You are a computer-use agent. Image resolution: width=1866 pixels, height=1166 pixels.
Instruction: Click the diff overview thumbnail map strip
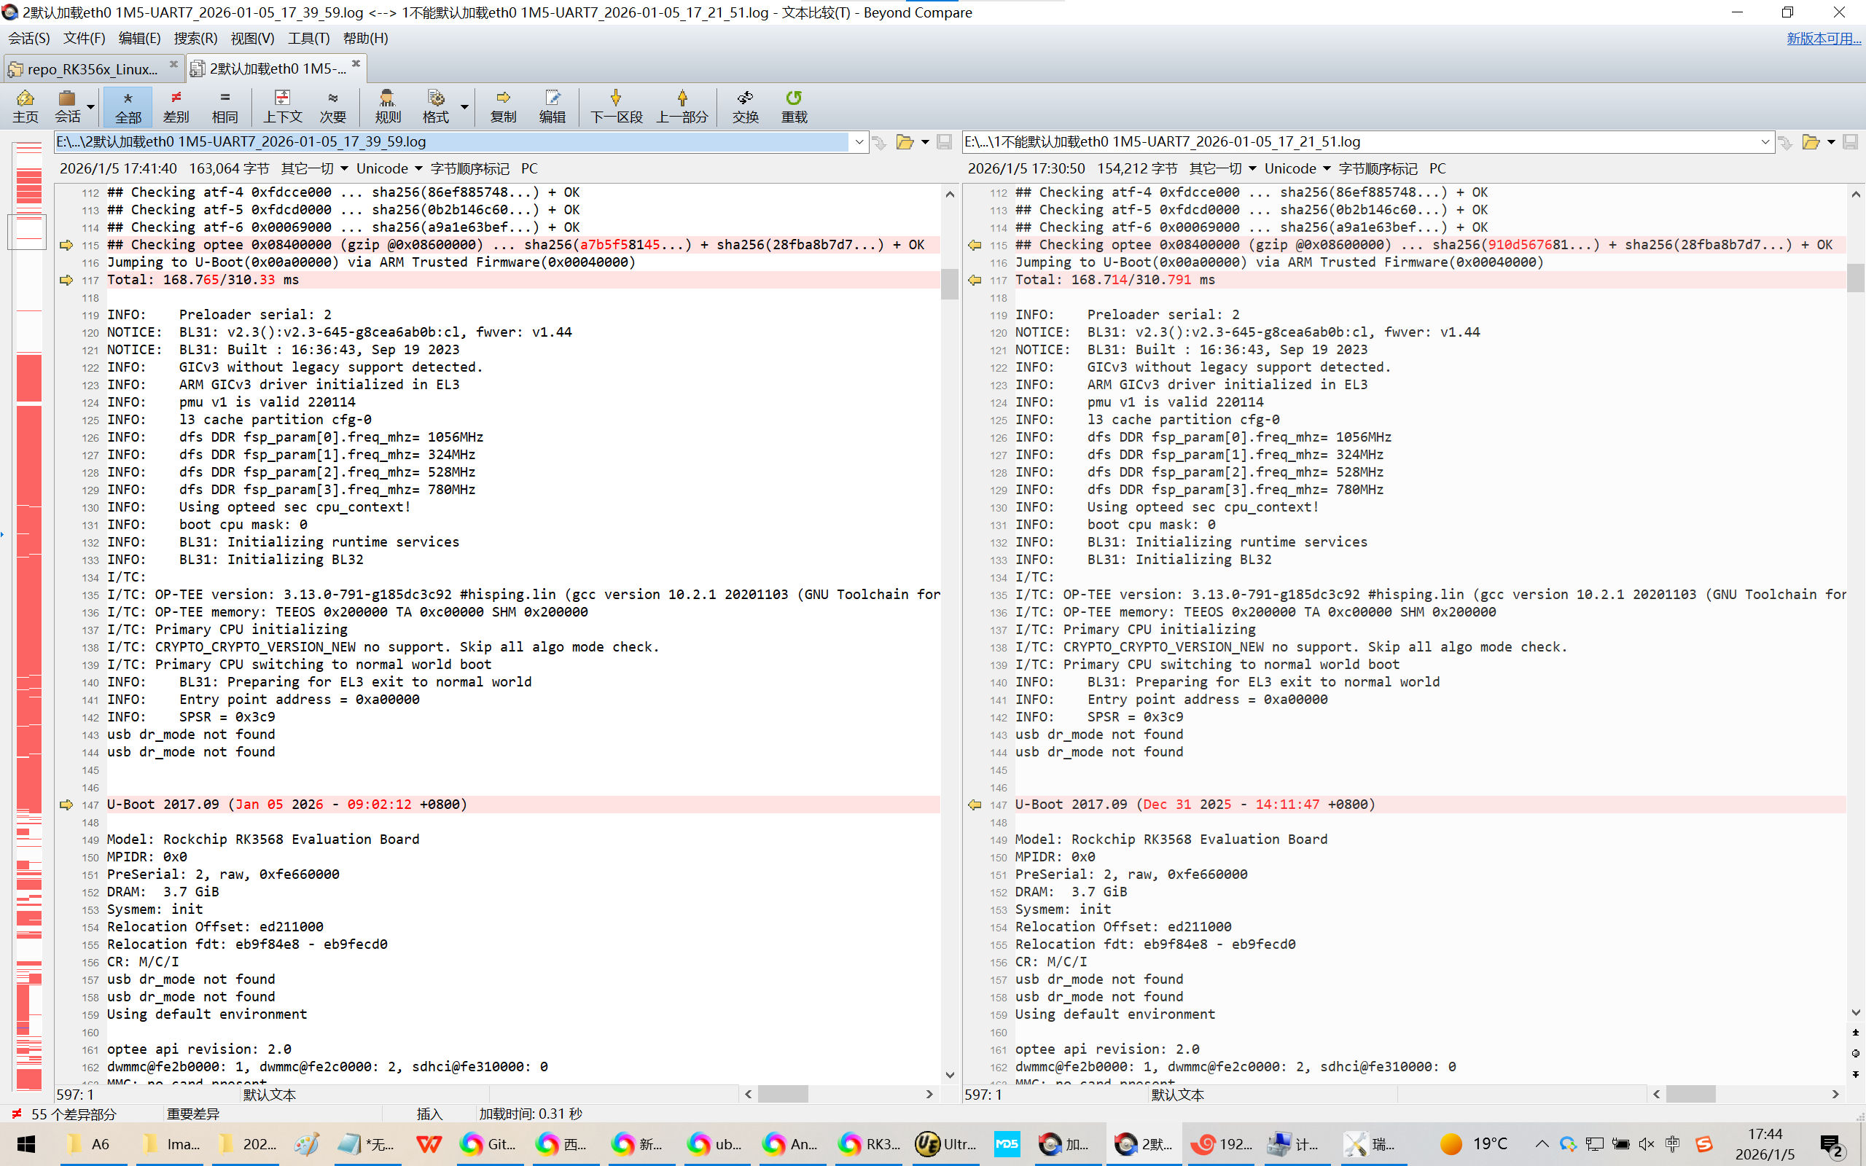click(x=28, y=617)
